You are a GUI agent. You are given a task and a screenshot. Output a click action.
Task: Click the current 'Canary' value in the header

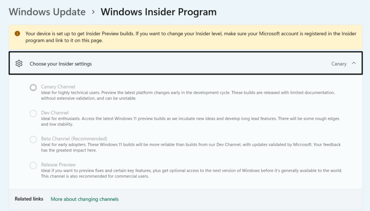pos(339,64)
